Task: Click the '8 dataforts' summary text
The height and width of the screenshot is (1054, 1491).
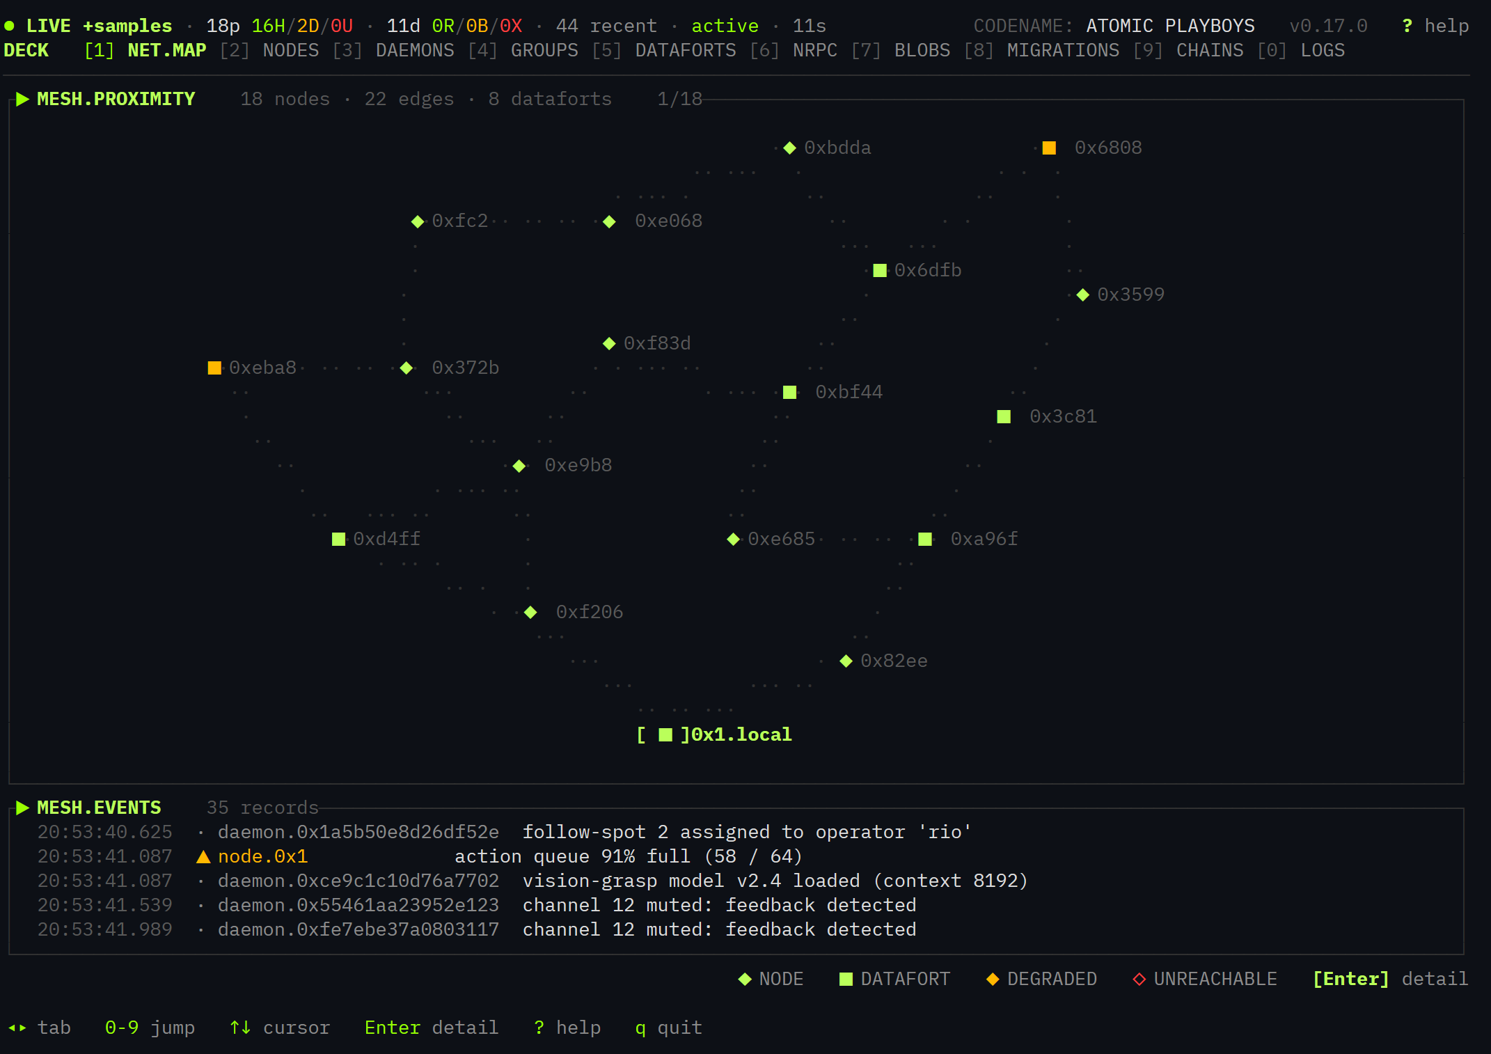Action: coord(550,99)
